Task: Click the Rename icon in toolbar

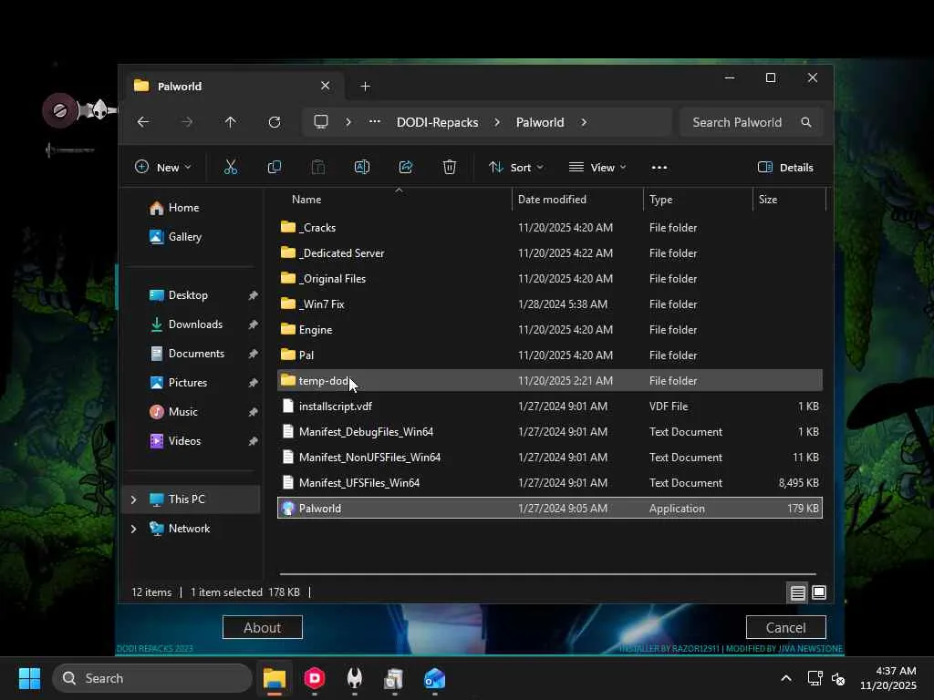Action: (x=361, y=167)
